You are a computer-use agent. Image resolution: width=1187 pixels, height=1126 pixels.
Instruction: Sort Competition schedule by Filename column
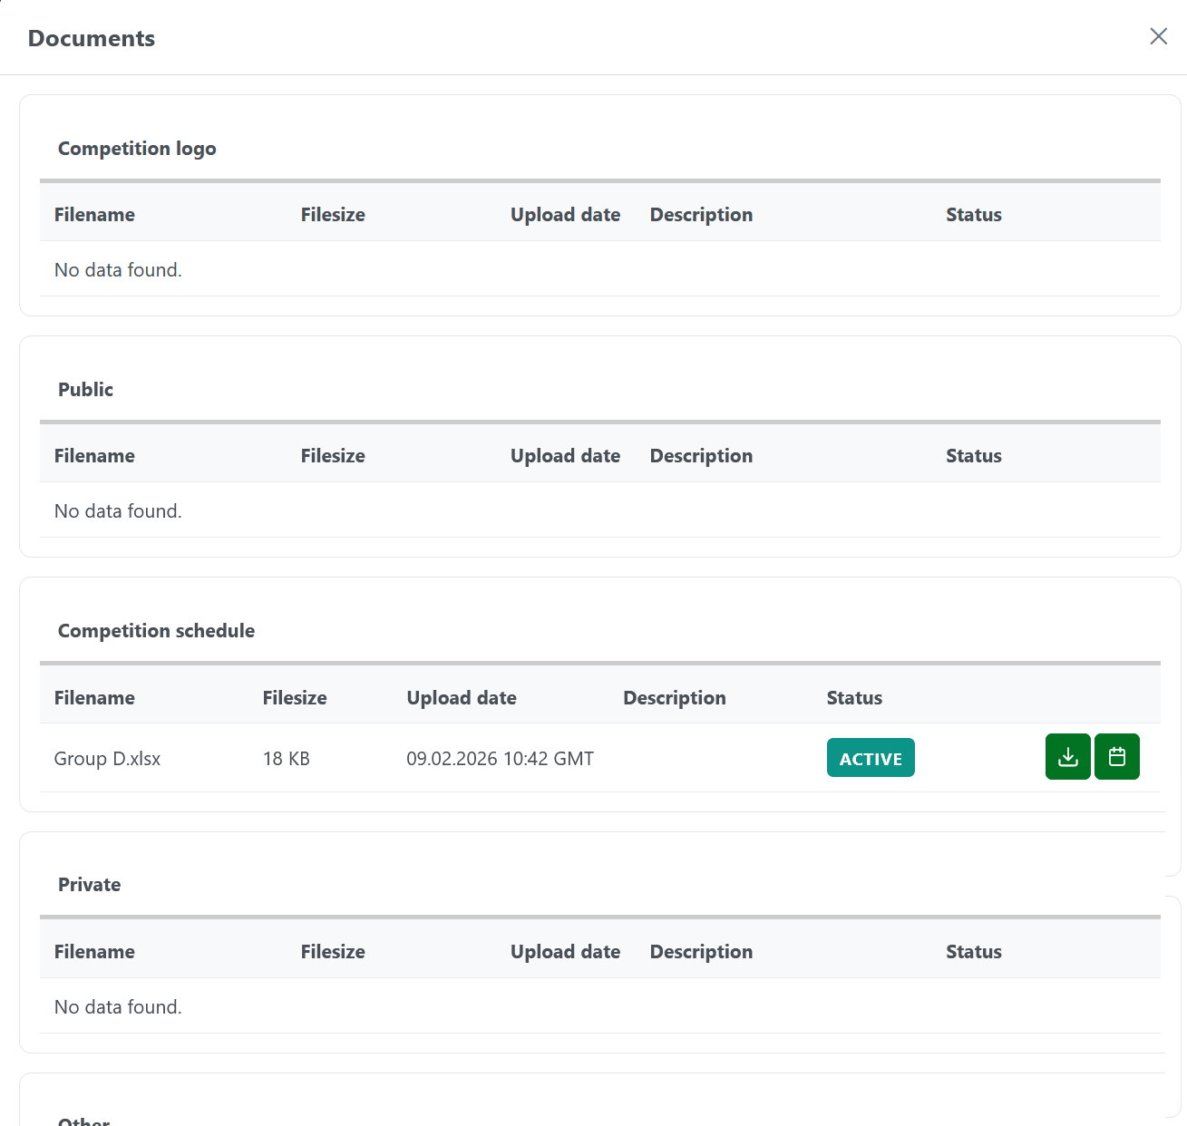tap(94, 698)
